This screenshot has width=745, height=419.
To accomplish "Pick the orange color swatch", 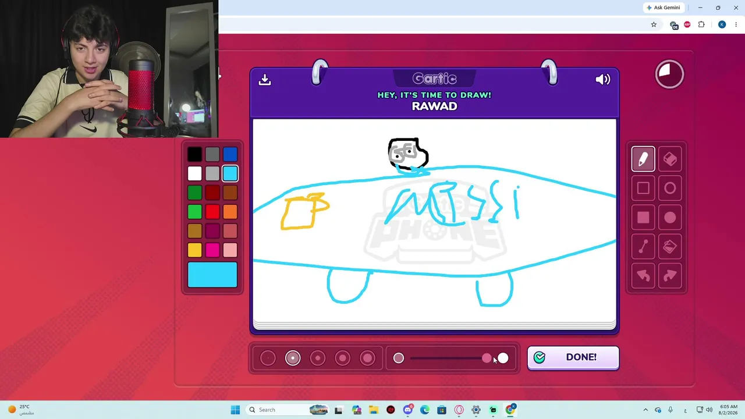I will click(x=230, y=212).
